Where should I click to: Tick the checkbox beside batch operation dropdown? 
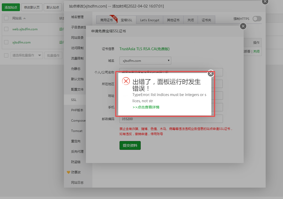(x=6, y=55)
